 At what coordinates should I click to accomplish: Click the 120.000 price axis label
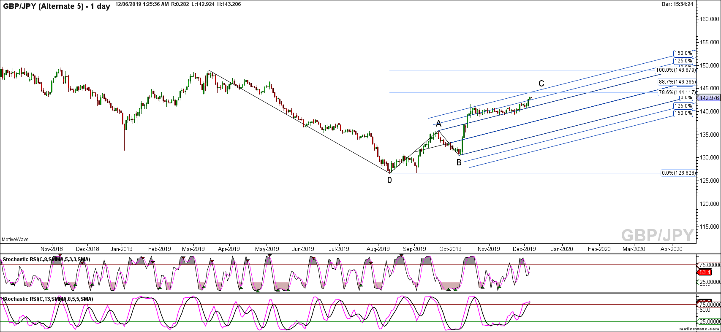click(709, 204)
